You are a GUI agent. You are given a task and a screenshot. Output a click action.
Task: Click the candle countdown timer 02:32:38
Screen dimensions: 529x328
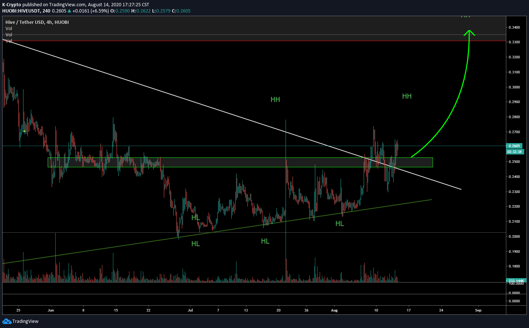tap(515, 151)
